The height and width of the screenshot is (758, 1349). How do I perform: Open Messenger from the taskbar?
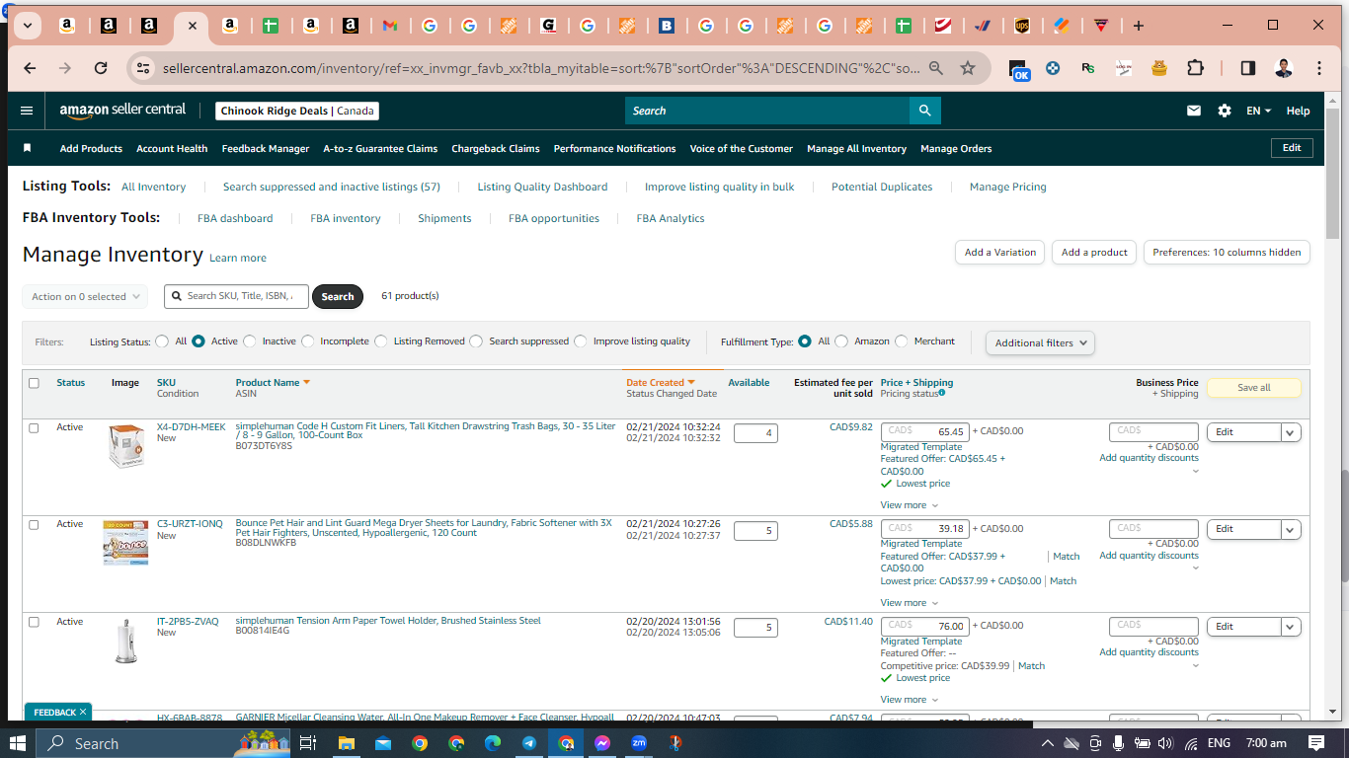point(602,743)
